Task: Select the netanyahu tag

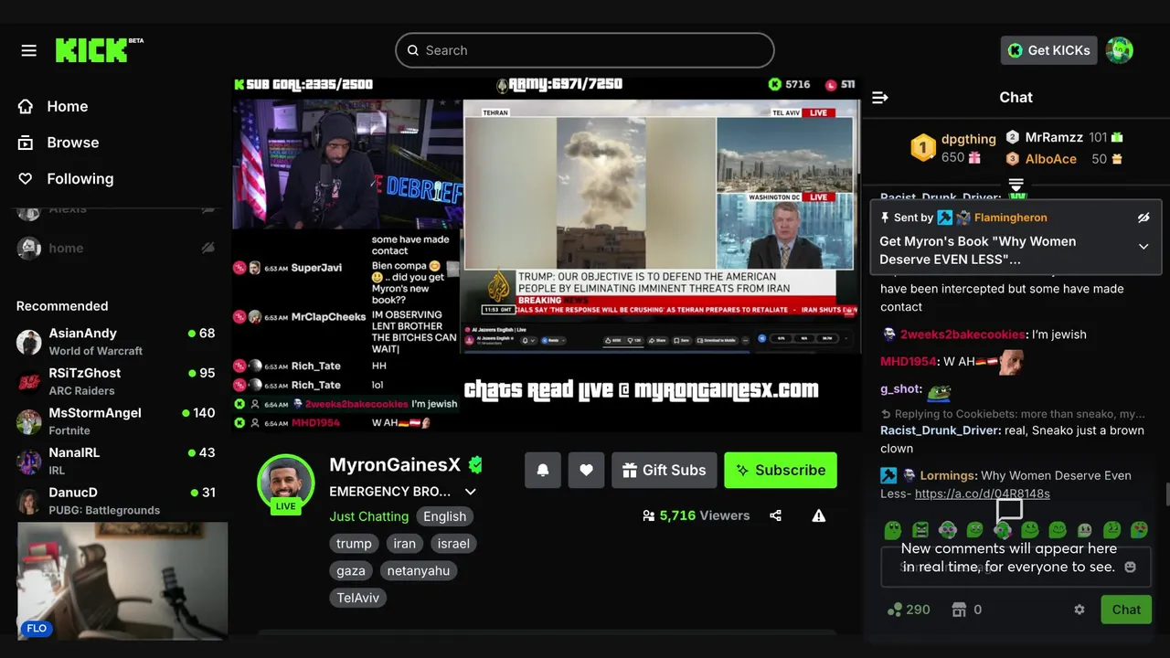Action: click(x=419, y=571)
